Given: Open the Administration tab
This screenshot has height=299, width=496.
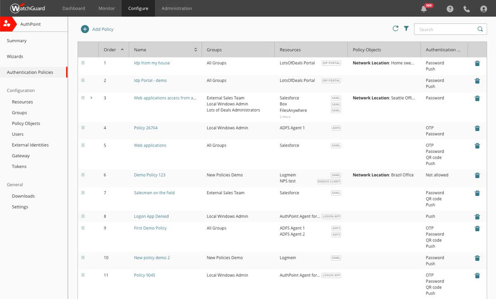Looking at the screenshot, I should 176,8.
